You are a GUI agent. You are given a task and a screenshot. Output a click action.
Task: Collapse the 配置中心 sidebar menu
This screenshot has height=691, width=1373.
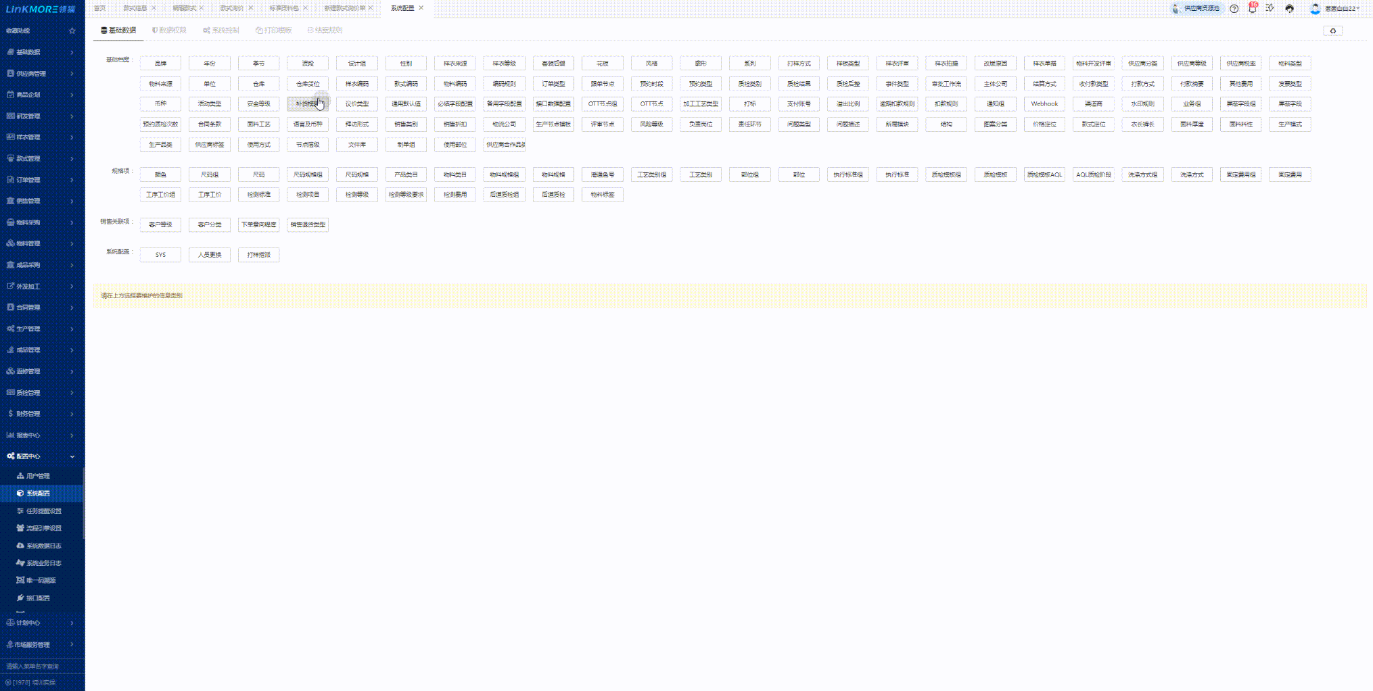pos(72,456)
